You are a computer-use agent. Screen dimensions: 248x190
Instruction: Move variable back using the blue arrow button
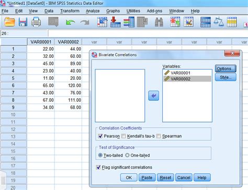pyautogui.click(x=153, y=96)
